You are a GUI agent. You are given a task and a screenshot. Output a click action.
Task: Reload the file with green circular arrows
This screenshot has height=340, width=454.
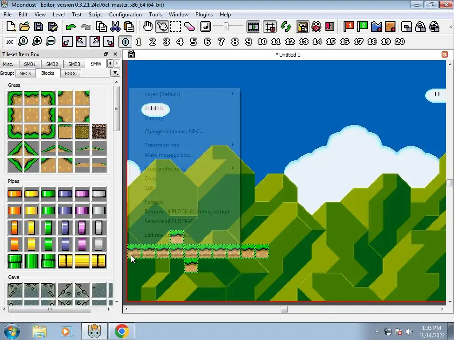click(x=286, y=27)
